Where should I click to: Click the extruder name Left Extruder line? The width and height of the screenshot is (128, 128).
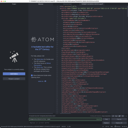tap(74, 18)
